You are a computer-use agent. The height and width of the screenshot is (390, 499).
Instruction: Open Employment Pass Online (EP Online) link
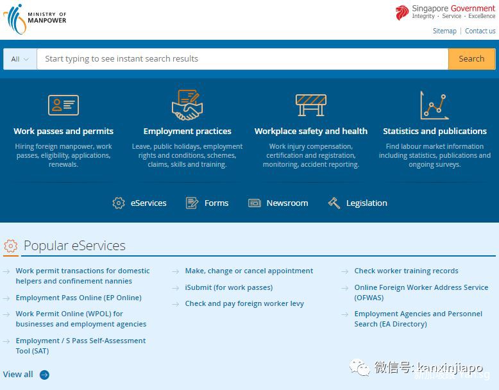click(78, 298)
